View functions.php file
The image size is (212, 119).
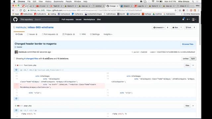click(187, 65)
